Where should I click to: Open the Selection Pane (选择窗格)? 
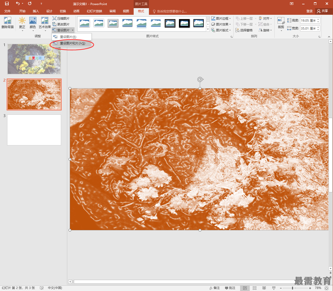click(x=244, y=30)
